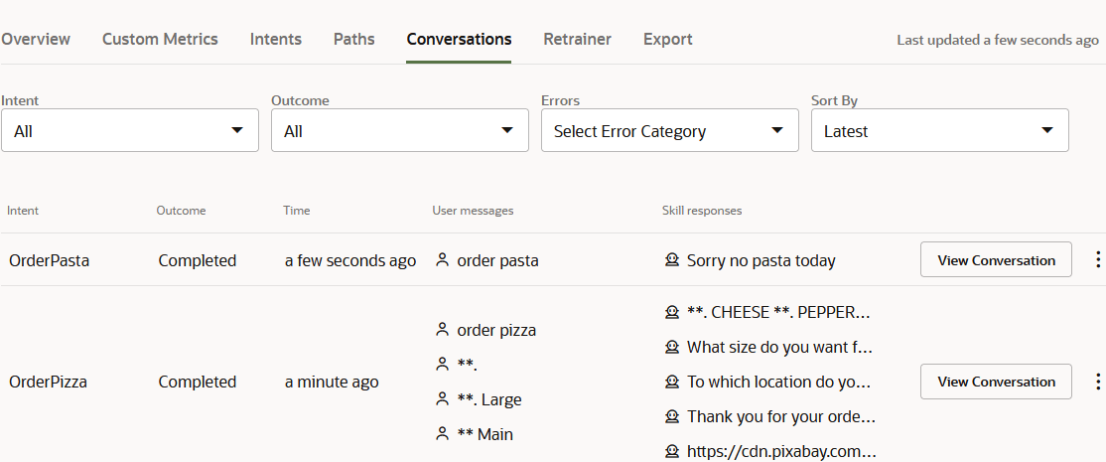Click user icon beside 'order pasta' message
This screenshot has width=1106, height=462.
pyautogui.click(x=442, y=260)
